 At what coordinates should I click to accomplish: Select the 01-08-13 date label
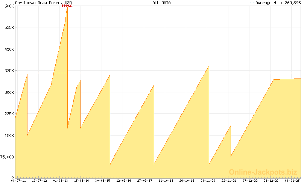(61, 181)
